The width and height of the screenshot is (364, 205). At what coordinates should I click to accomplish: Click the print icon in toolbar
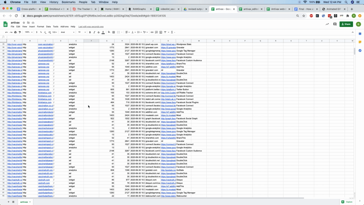[15, 32]
